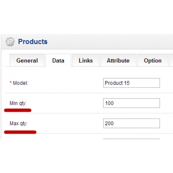
Task: Click the Model label
Action: coord(20,83)
